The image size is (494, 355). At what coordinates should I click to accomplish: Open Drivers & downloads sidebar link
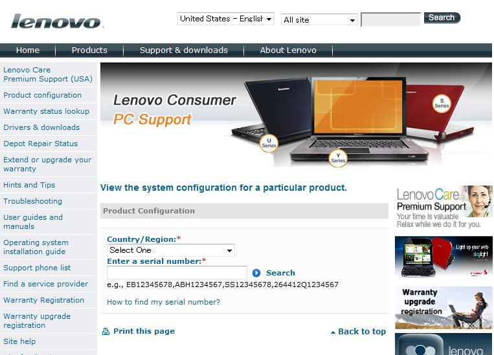41,127
